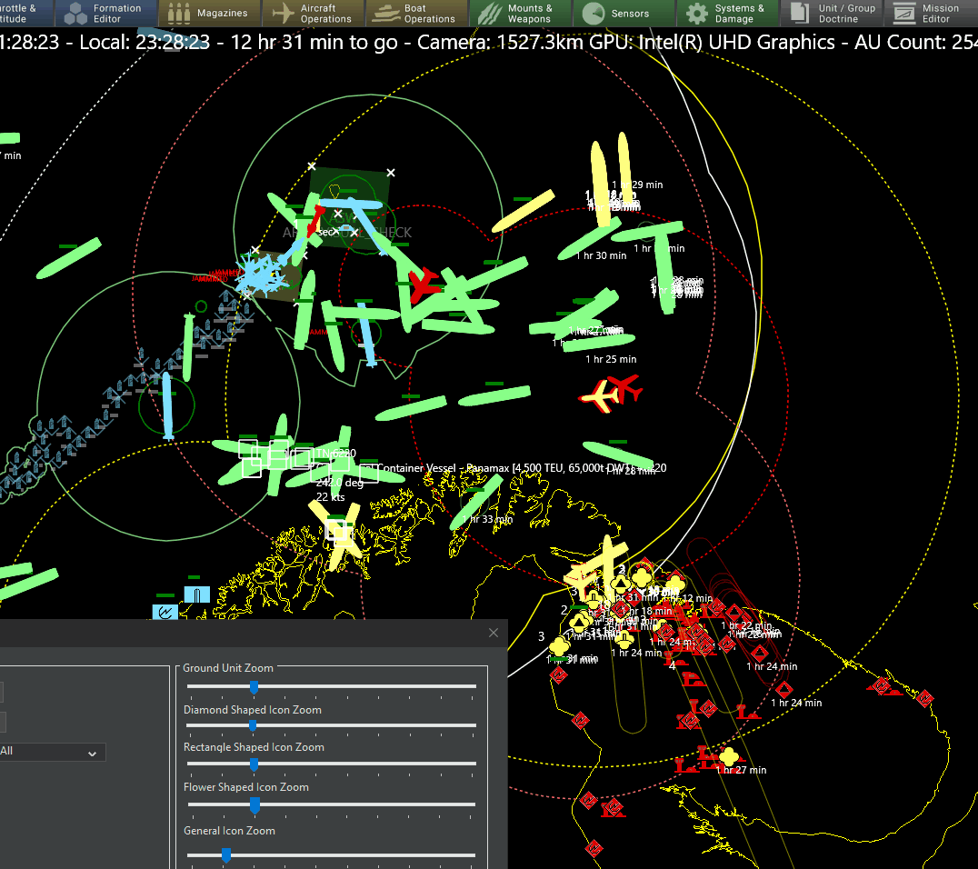Adjust the Rectangle Shaped Icon Zoom slider

254,764
